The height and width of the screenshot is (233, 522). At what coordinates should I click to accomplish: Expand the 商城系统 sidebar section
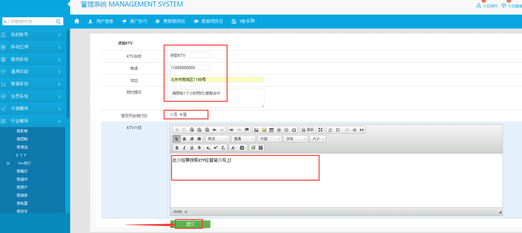coord(33,84)
